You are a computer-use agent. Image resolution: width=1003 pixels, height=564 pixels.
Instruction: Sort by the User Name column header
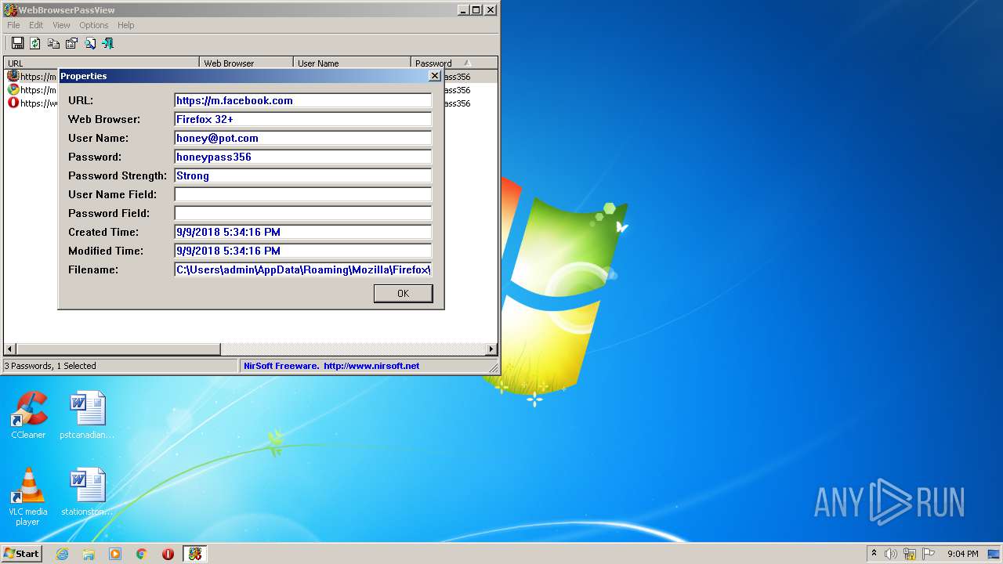pyautogui.click(x=353, y=63)
